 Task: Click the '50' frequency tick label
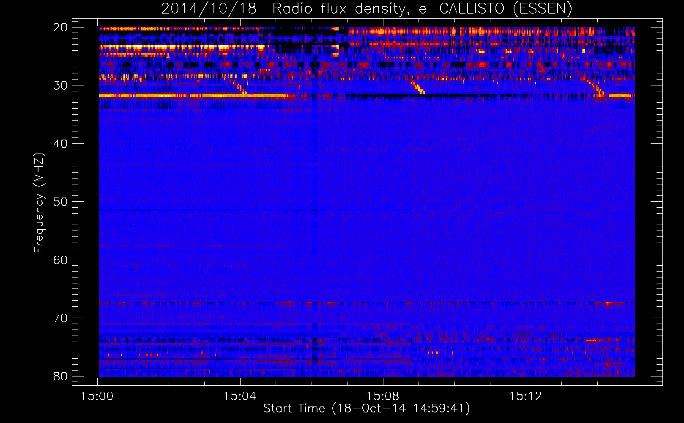click(60, 202)
